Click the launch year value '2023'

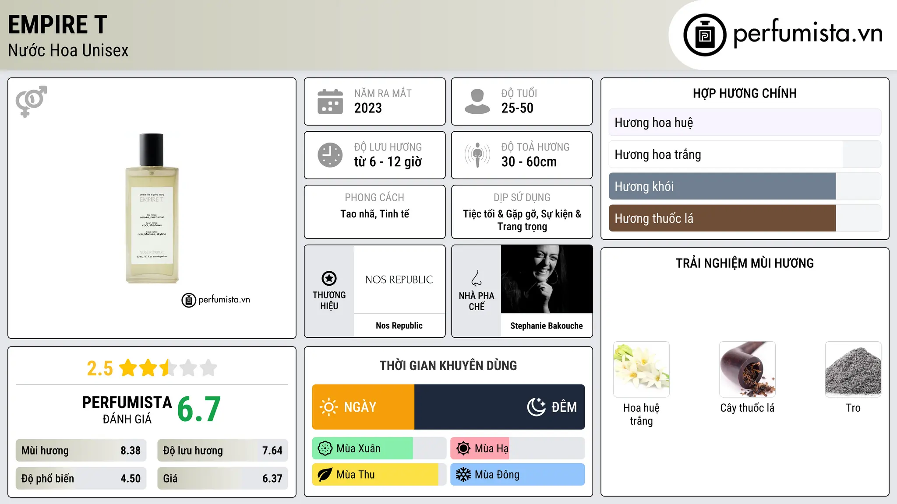pyautogui.click(x=368, y=108)
